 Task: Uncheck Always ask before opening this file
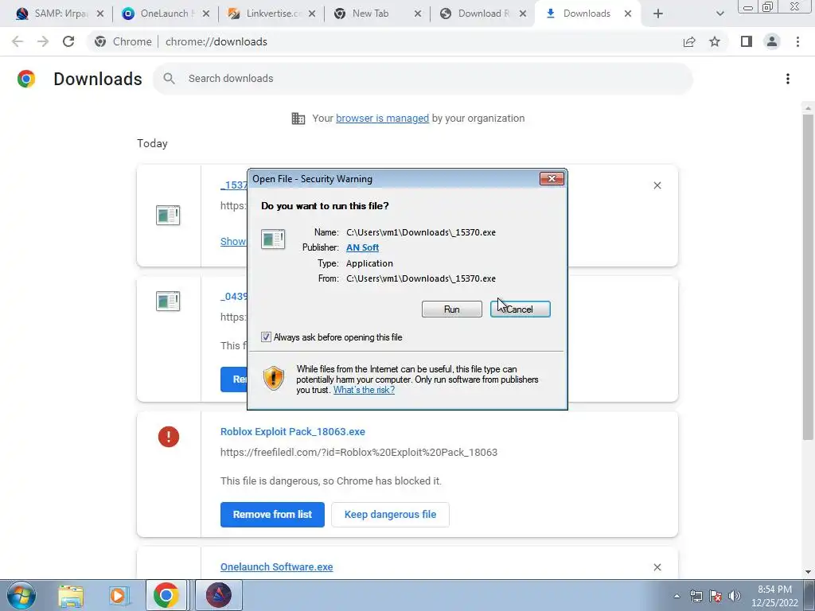[266, 337]
